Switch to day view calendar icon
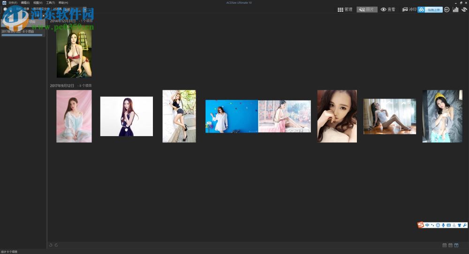 coord(456,245)
